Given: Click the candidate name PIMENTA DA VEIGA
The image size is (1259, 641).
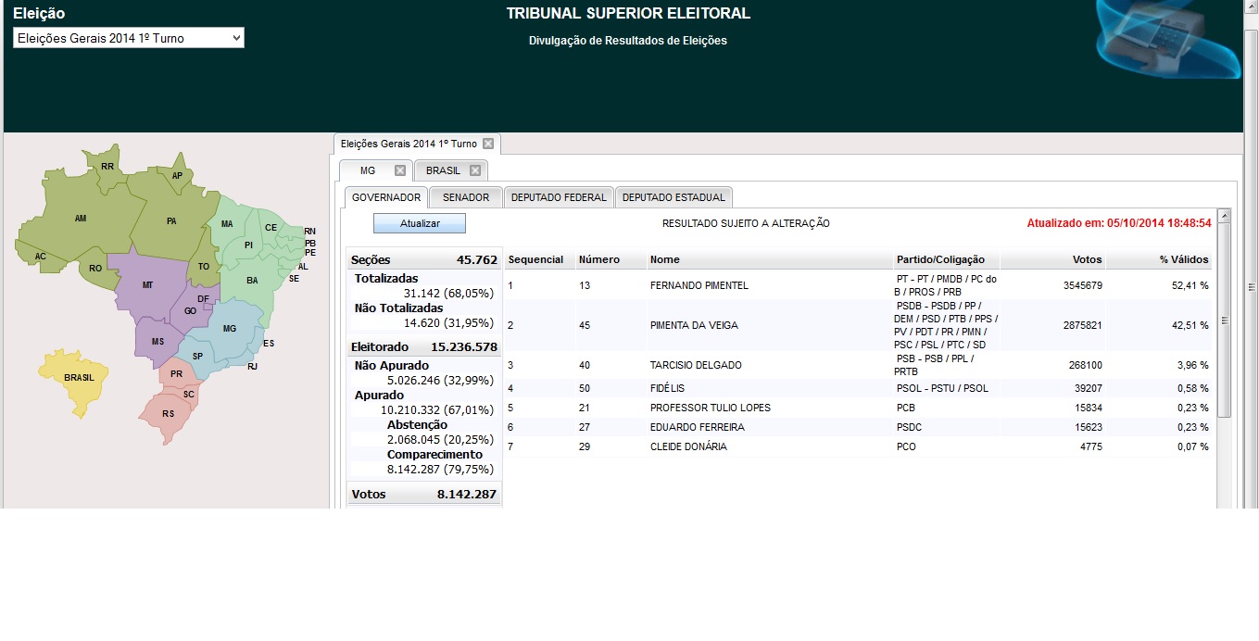Looking at the screenshot, I should tap(694, 325).
